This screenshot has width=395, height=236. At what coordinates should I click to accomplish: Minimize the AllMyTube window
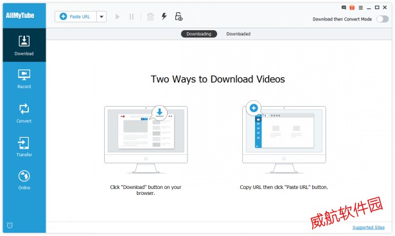point(369,8)
